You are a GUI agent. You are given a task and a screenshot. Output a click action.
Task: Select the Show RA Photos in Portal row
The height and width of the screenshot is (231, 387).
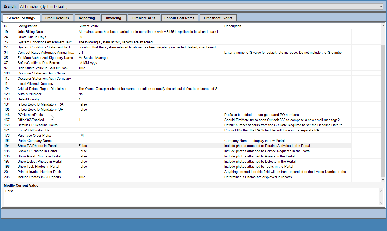pyautogui.click(x=104, y=146)
